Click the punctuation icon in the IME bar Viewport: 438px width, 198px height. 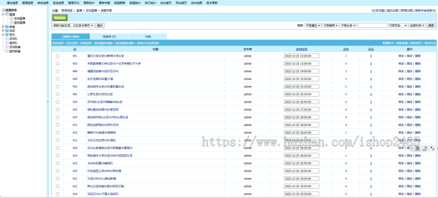coord(432,148)
